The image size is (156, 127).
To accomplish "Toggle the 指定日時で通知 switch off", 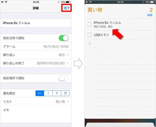I will (x=64, y=38).
